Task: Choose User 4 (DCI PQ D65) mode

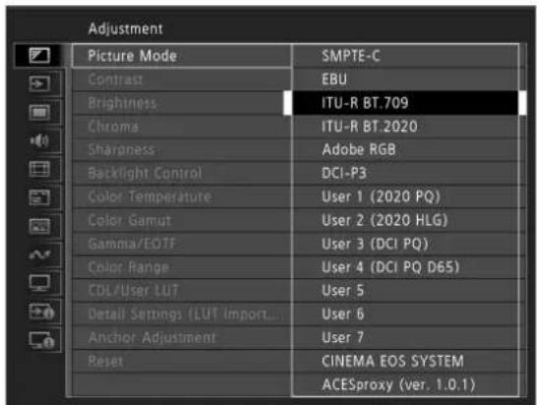Action: coord(406,267)
